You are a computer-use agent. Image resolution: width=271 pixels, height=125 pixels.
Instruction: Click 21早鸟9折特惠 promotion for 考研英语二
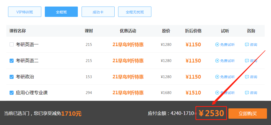(x=128, y=61)
